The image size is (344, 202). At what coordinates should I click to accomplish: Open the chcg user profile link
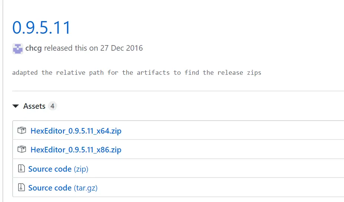pos(33,48)
